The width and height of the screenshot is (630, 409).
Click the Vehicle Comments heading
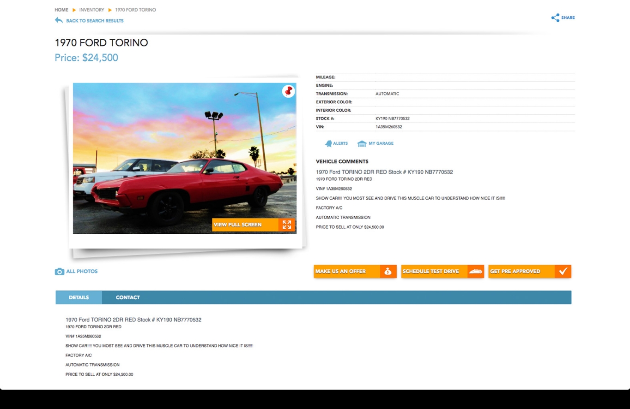[x=342, y=161]
